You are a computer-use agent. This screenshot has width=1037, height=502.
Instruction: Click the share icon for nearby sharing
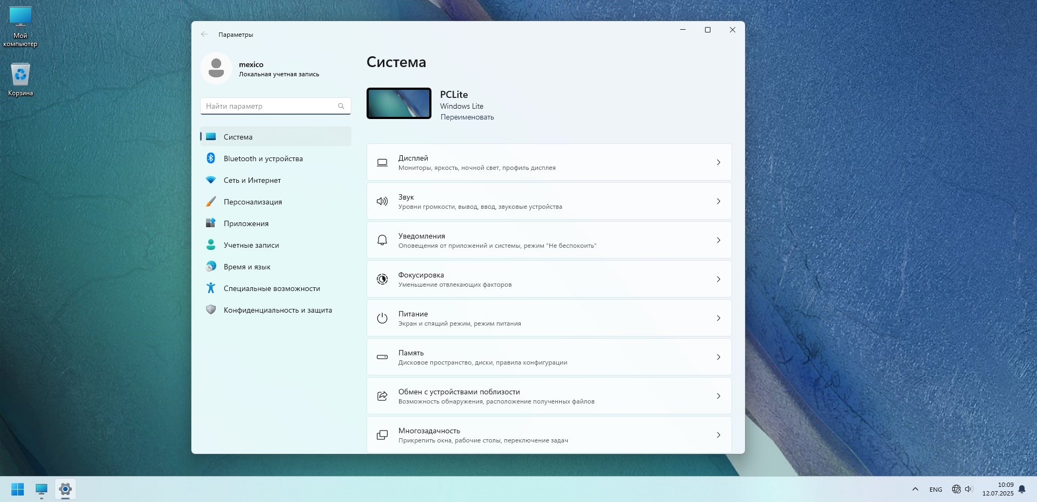[382, 396]
